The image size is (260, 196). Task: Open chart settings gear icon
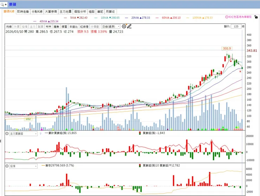point(124,26)
